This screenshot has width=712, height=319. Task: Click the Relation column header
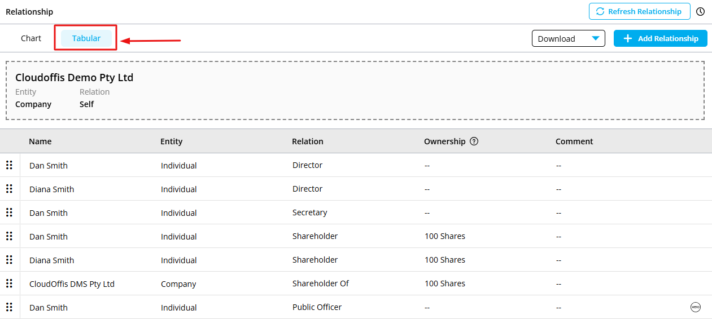(308, 141)
